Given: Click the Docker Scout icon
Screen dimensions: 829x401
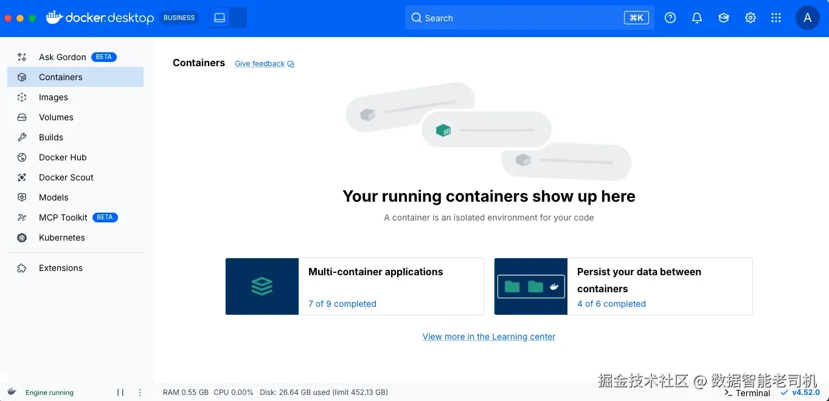Looking at the screenshot, I should [x=22, y=177].
